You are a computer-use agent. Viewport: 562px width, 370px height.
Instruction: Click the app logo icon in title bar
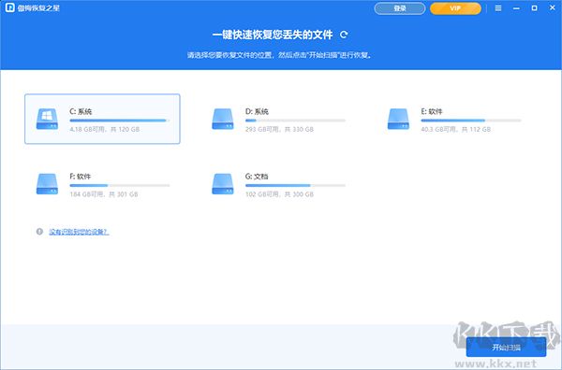(10, 7)
